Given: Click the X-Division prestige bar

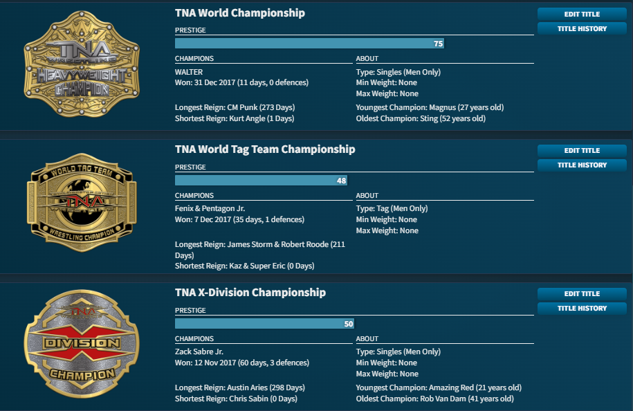Looking at the screenshot, I should tap(264, 323).
